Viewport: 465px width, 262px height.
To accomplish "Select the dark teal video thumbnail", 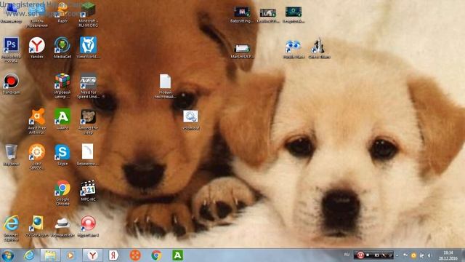I will [x=294, y=15].
